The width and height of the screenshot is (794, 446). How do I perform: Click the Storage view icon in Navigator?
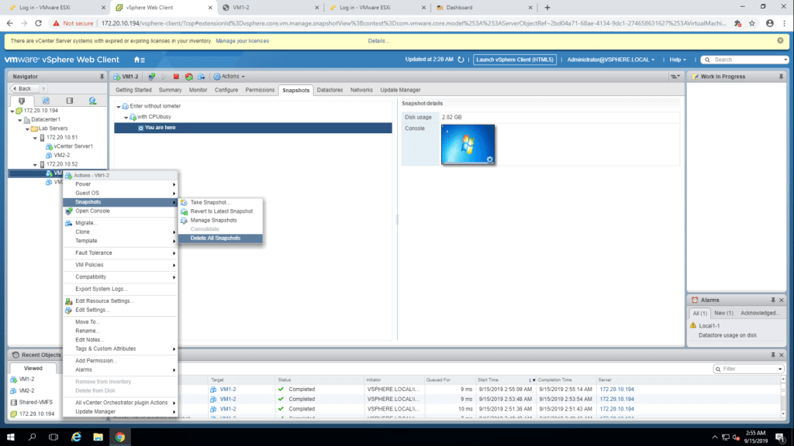coord(69,101)
